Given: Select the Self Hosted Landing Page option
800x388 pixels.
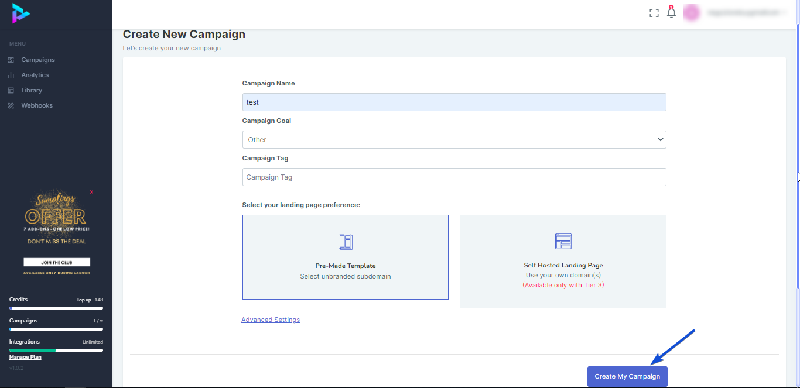Looking at the screenshot, I should tap(563, 261).
